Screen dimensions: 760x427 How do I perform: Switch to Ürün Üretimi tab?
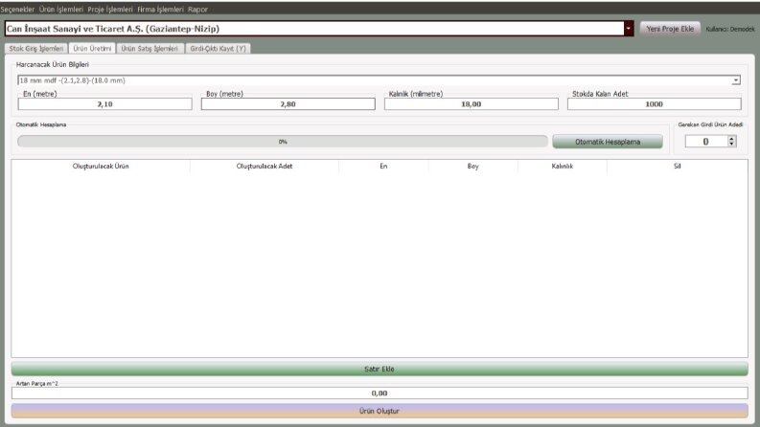(x=92, y=49)
